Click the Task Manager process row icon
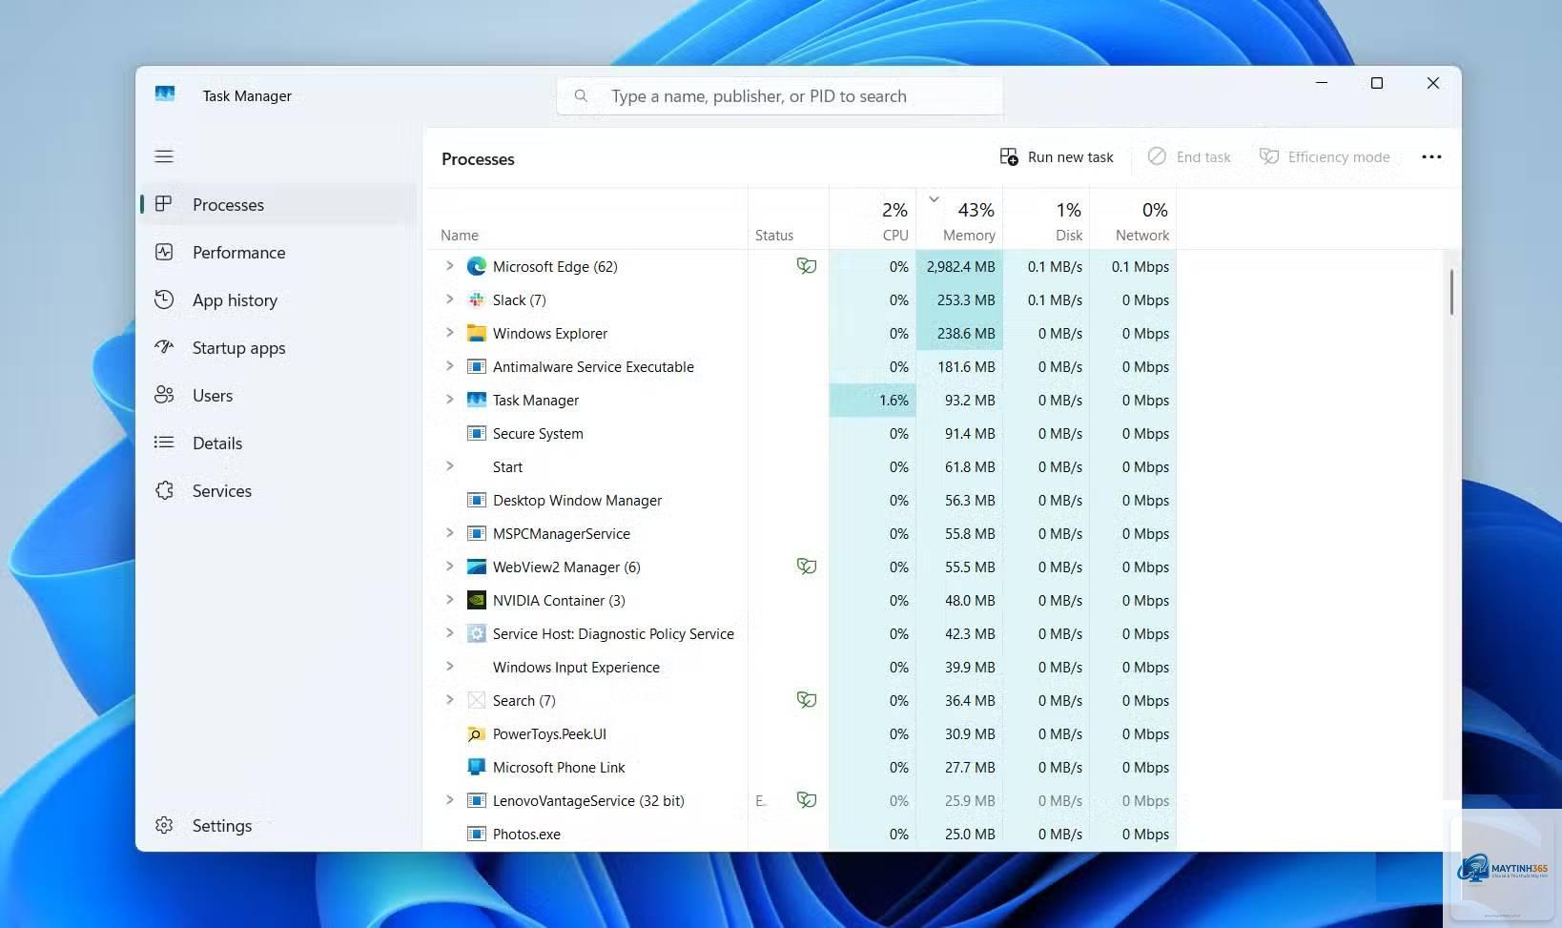This screenshot has height=928, width=1562. click(476, 400)
